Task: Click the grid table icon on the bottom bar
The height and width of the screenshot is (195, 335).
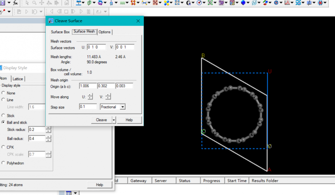Action: 68,193
